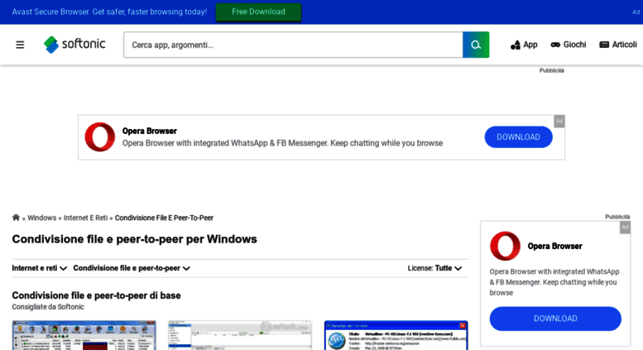Screen dimensions: 643x350
Task: Click the Condivisione file e peer-to-peer per Windows heading
Action: 135,239
